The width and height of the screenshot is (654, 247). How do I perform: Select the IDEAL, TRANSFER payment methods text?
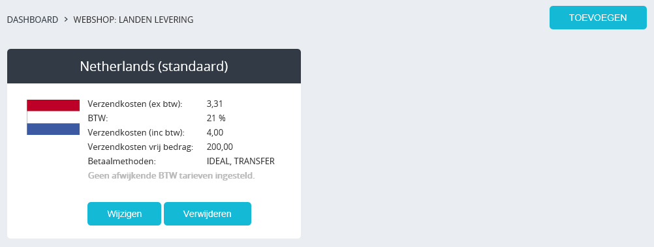click(x=241, y=161)
